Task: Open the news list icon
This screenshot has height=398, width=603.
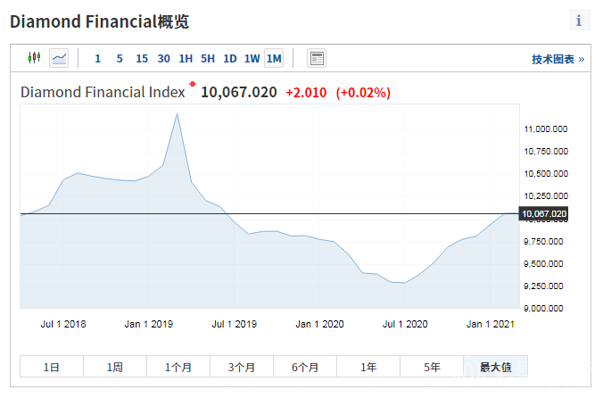Action: [317, 58]
